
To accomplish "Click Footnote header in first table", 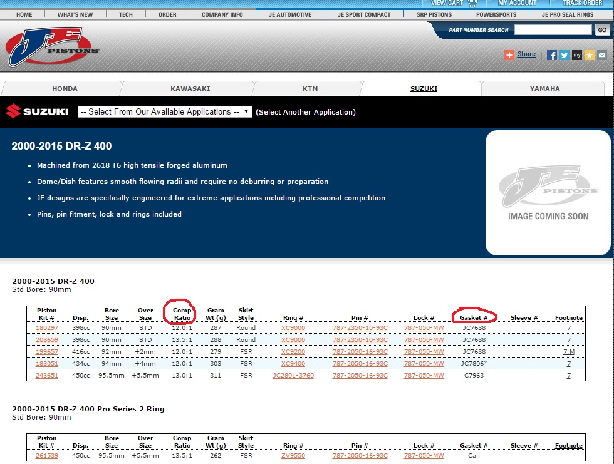I will [x=569, y=317].
